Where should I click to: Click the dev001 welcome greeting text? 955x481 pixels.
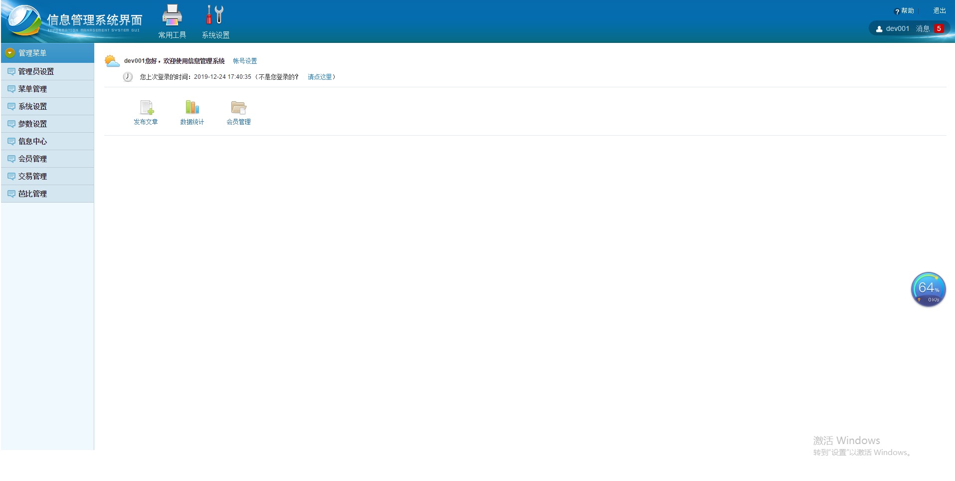click(175, 61)
